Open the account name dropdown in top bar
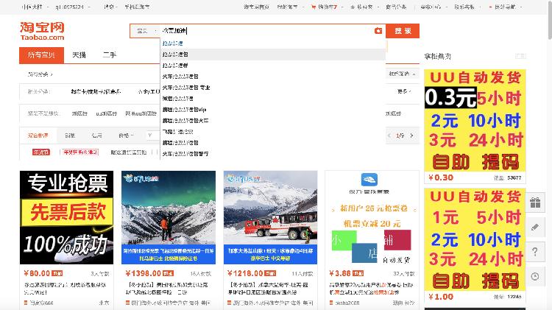 coord(72,7)
